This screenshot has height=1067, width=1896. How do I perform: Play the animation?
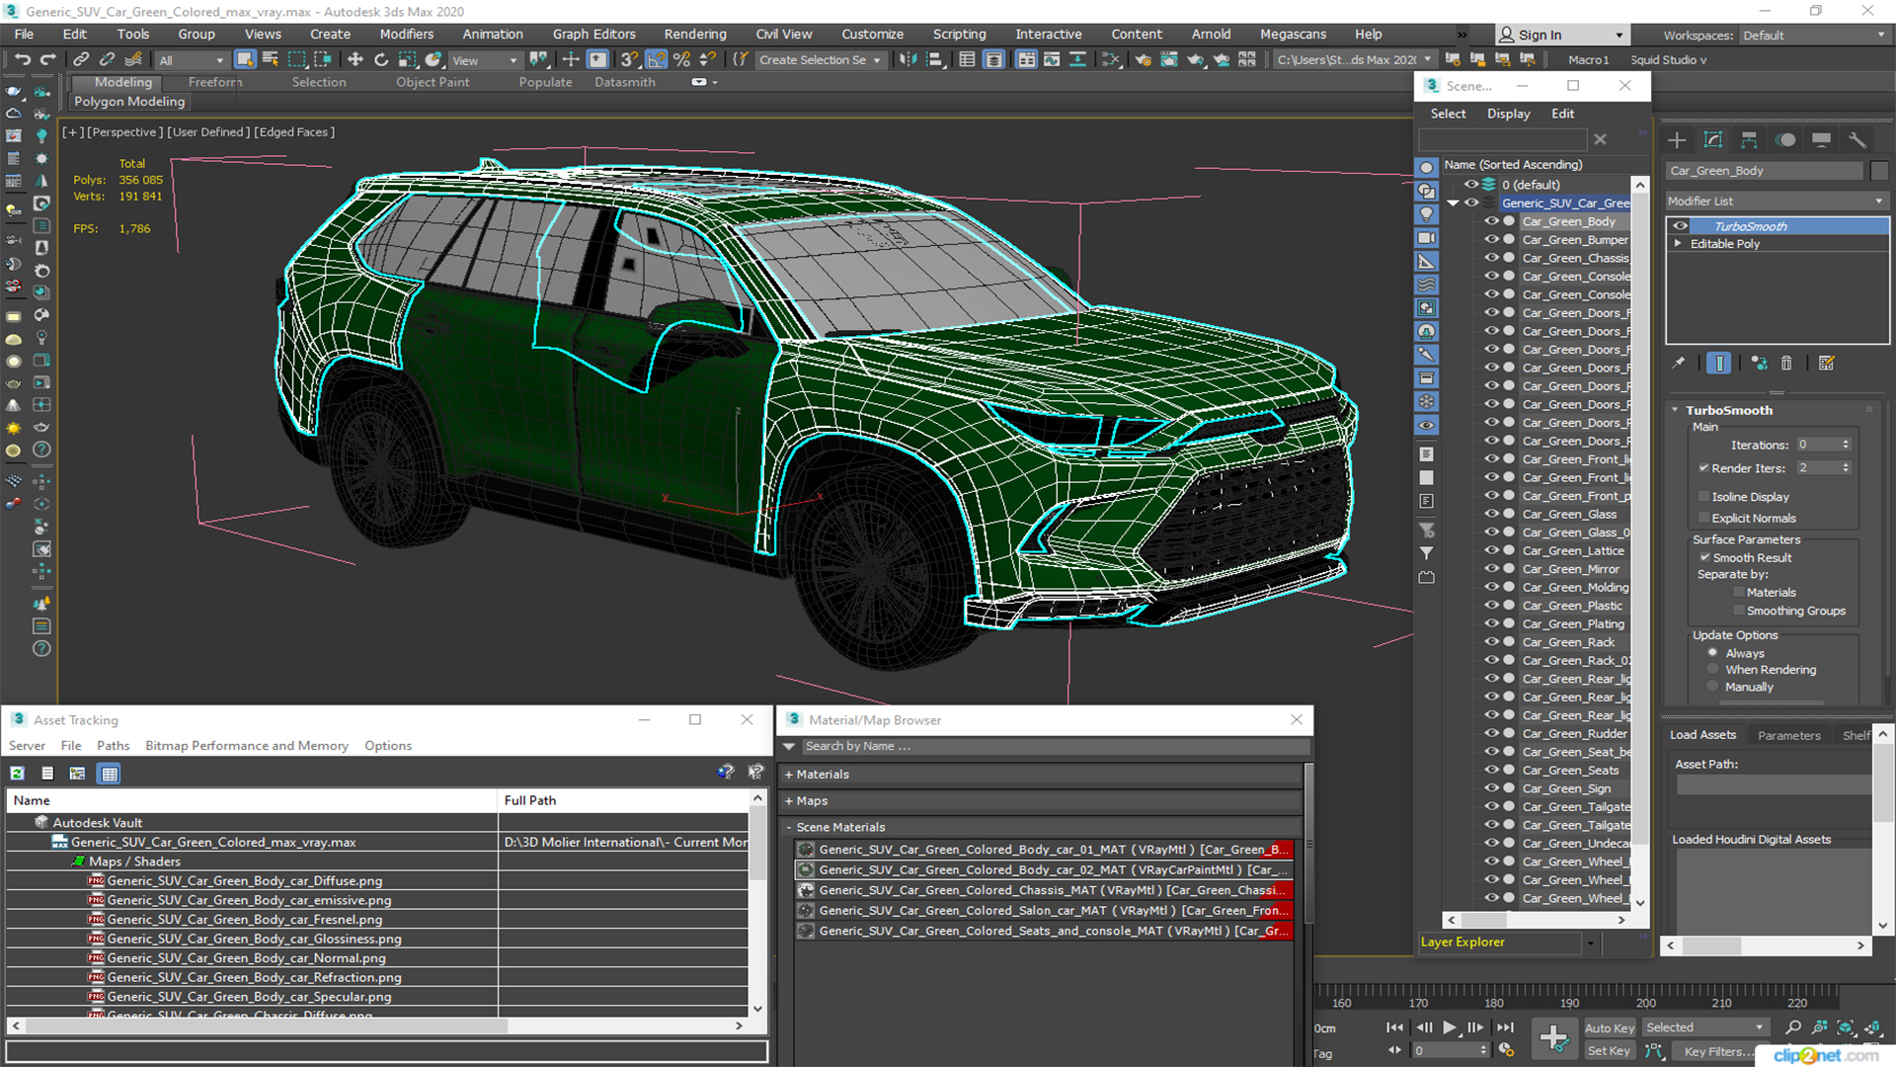[1450, 1027]
